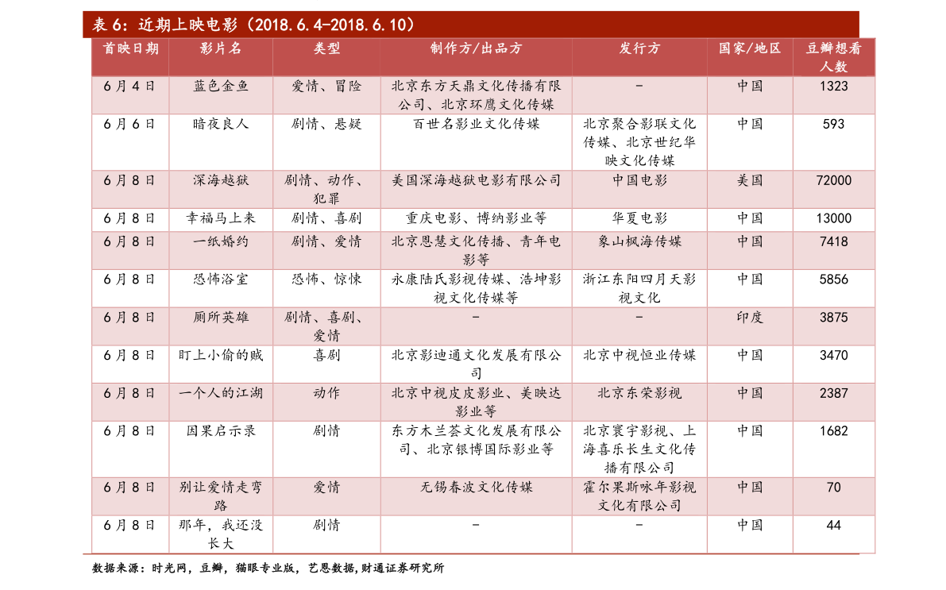Click the genre cell 爱情、冒险
The width and height of the screenshot is (946, 590).
click(x=326, y=87)
